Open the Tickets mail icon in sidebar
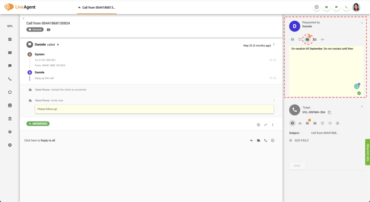 10,52
